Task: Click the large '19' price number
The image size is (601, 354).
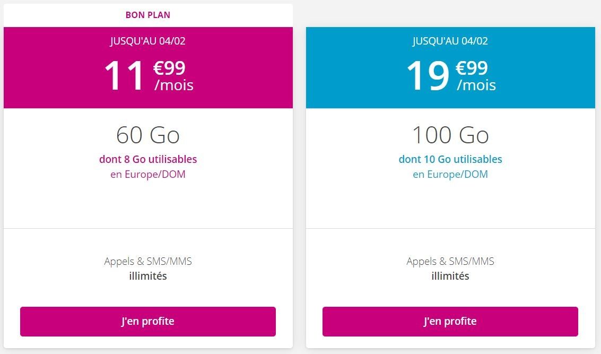Action: tap(428, 76)
